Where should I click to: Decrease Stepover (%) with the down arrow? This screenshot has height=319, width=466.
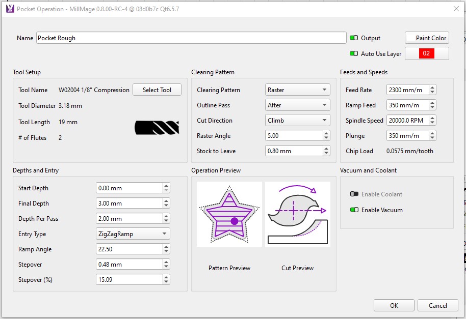tap(166, 282)
